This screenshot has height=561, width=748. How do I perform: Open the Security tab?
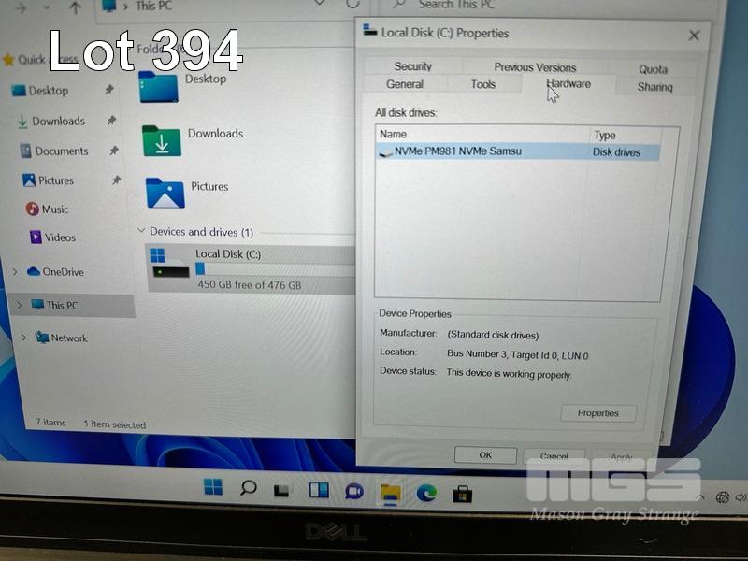pyautogui.click(x=412, y=66)
